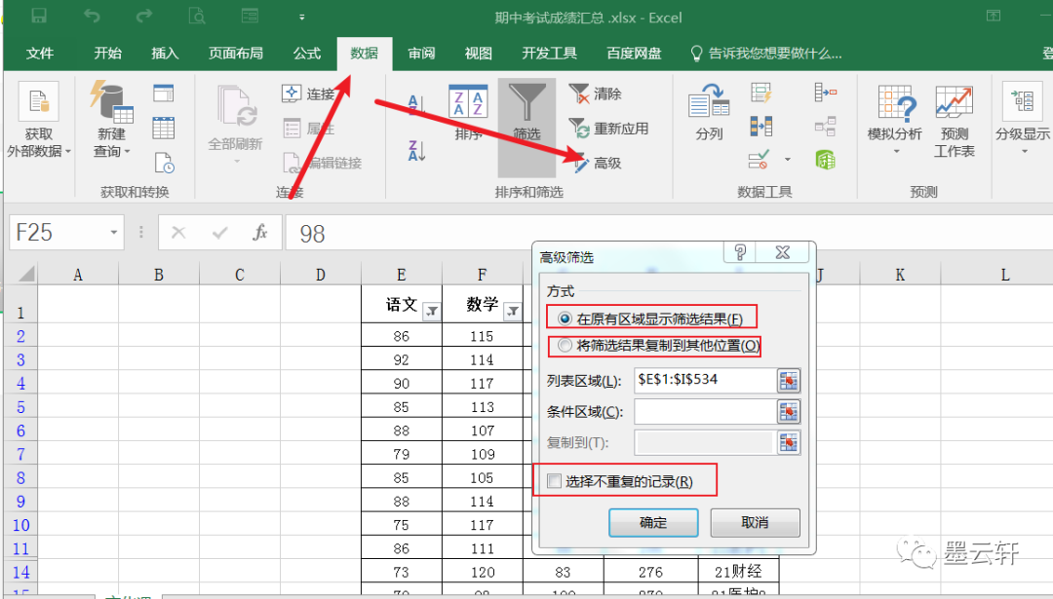This screenshot has width=1053, height=599.
Task: Click the cancel X in formula bar
Action: [x=178, y=233]
